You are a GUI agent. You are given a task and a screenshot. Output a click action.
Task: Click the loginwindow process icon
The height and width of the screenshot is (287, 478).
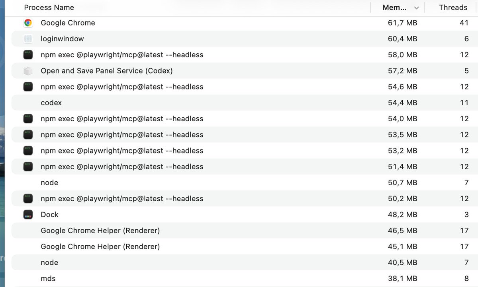click(x=28, y=39)
